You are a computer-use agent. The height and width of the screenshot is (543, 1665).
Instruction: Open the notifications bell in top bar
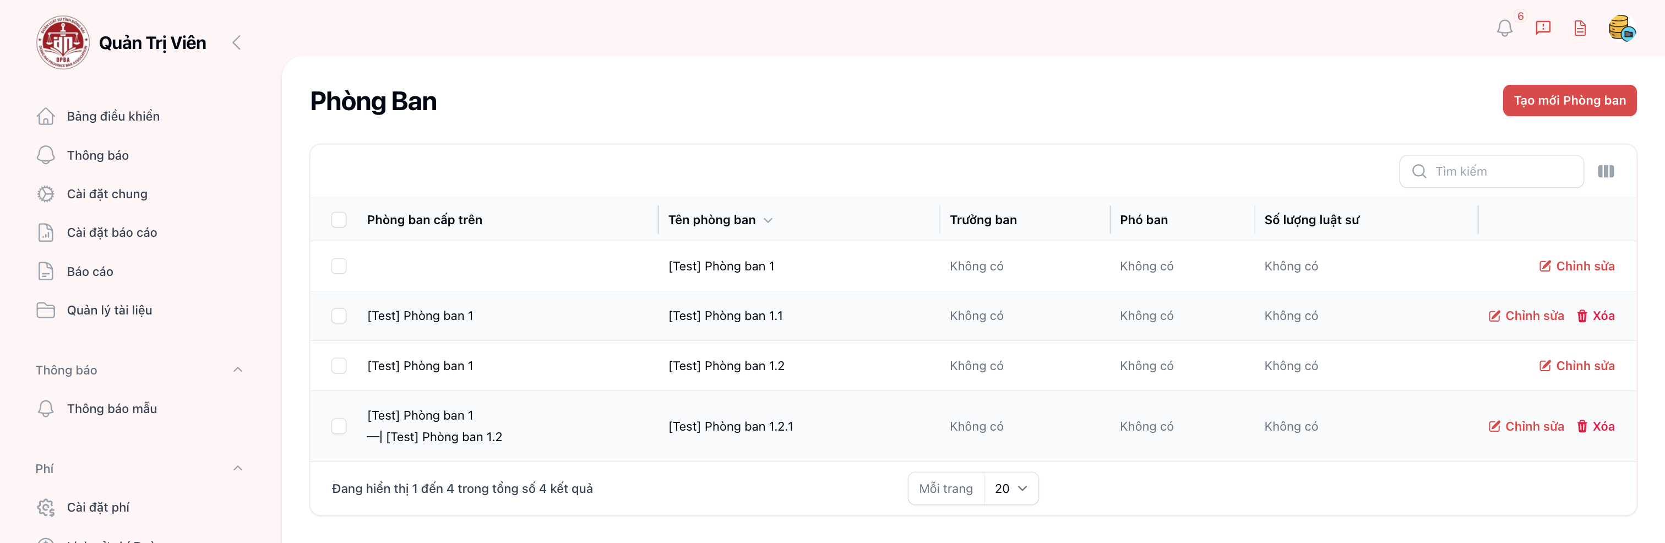point(1504,29)
